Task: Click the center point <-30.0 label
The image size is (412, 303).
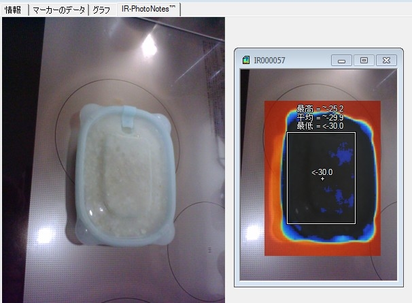Action: 322,172
